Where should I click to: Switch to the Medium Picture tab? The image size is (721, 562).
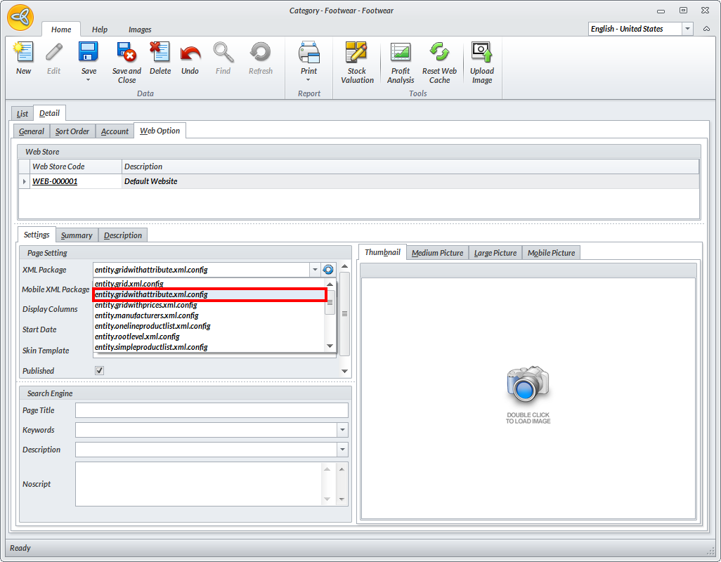(437, 253)
